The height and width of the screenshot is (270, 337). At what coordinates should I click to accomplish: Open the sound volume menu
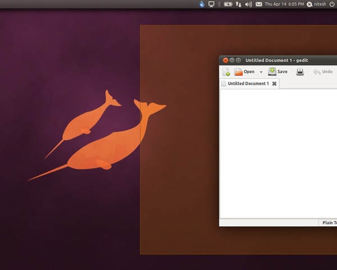pos(248,4)
